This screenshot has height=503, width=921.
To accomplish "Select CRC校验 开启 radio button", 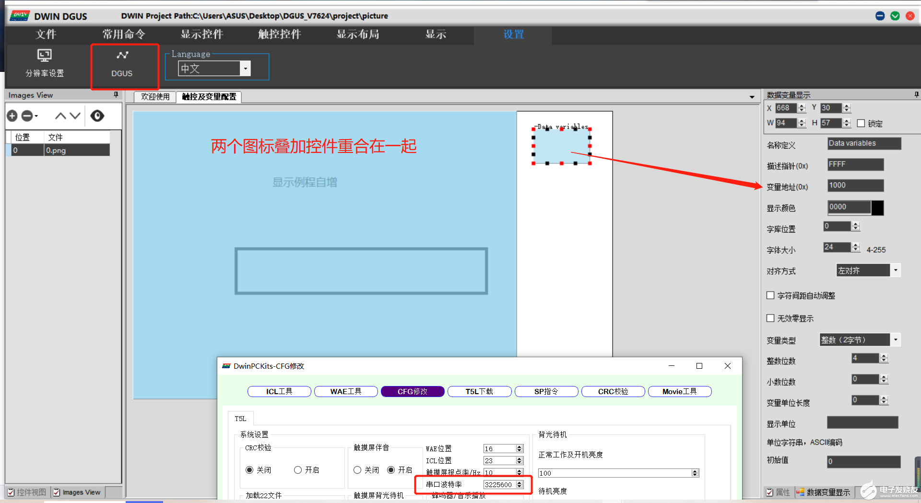I will click(298, 470).
